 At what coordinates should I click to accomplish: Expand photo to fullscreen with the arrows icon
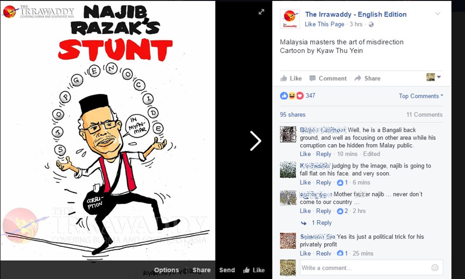261,12
